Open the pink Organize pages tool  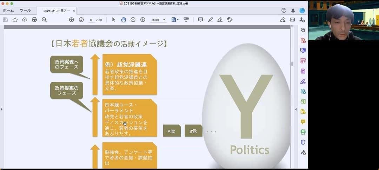coord(303,61)
